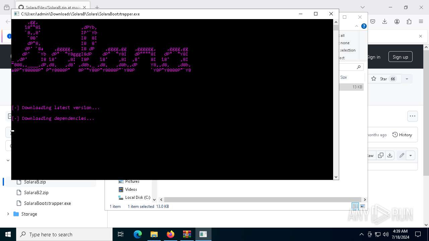Switch to Firefox from the taskbar
429x241 pixels.
pos(171,234)
